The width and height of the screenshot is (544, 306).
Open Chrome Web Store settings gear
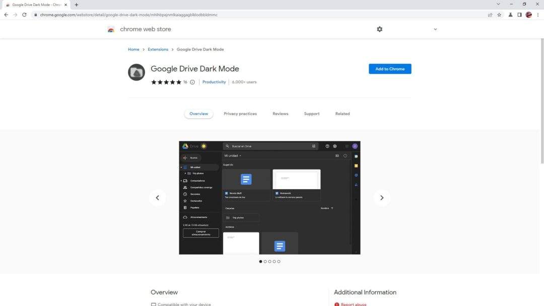pos(380,29)
